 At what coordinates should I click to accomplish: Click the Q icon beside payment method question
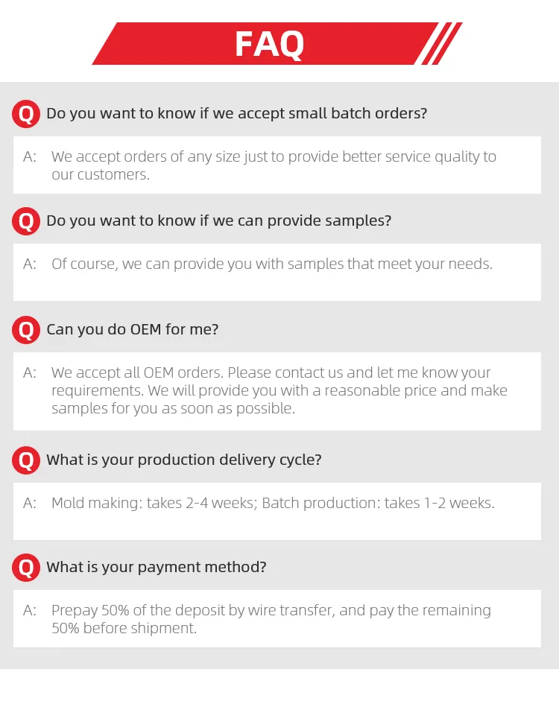26,568
